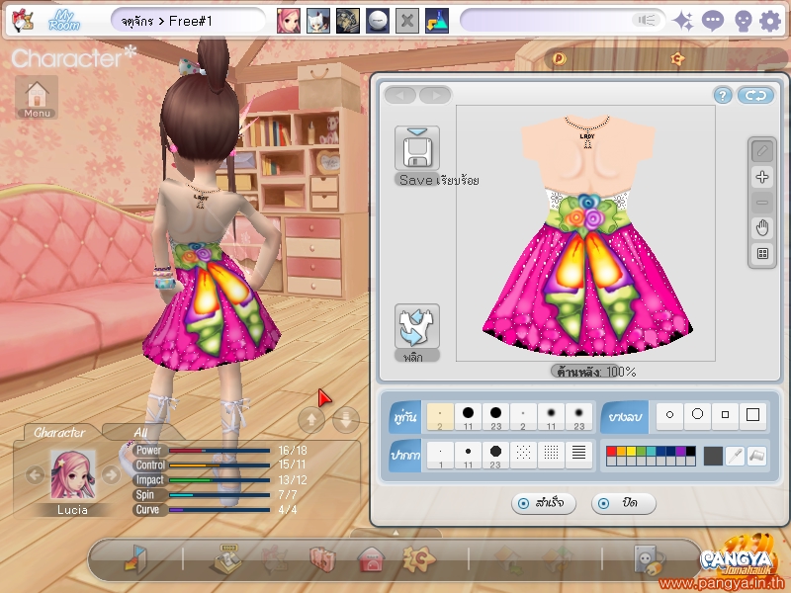
Task: Toggle the grid view tool
Action: coord(762,254)
